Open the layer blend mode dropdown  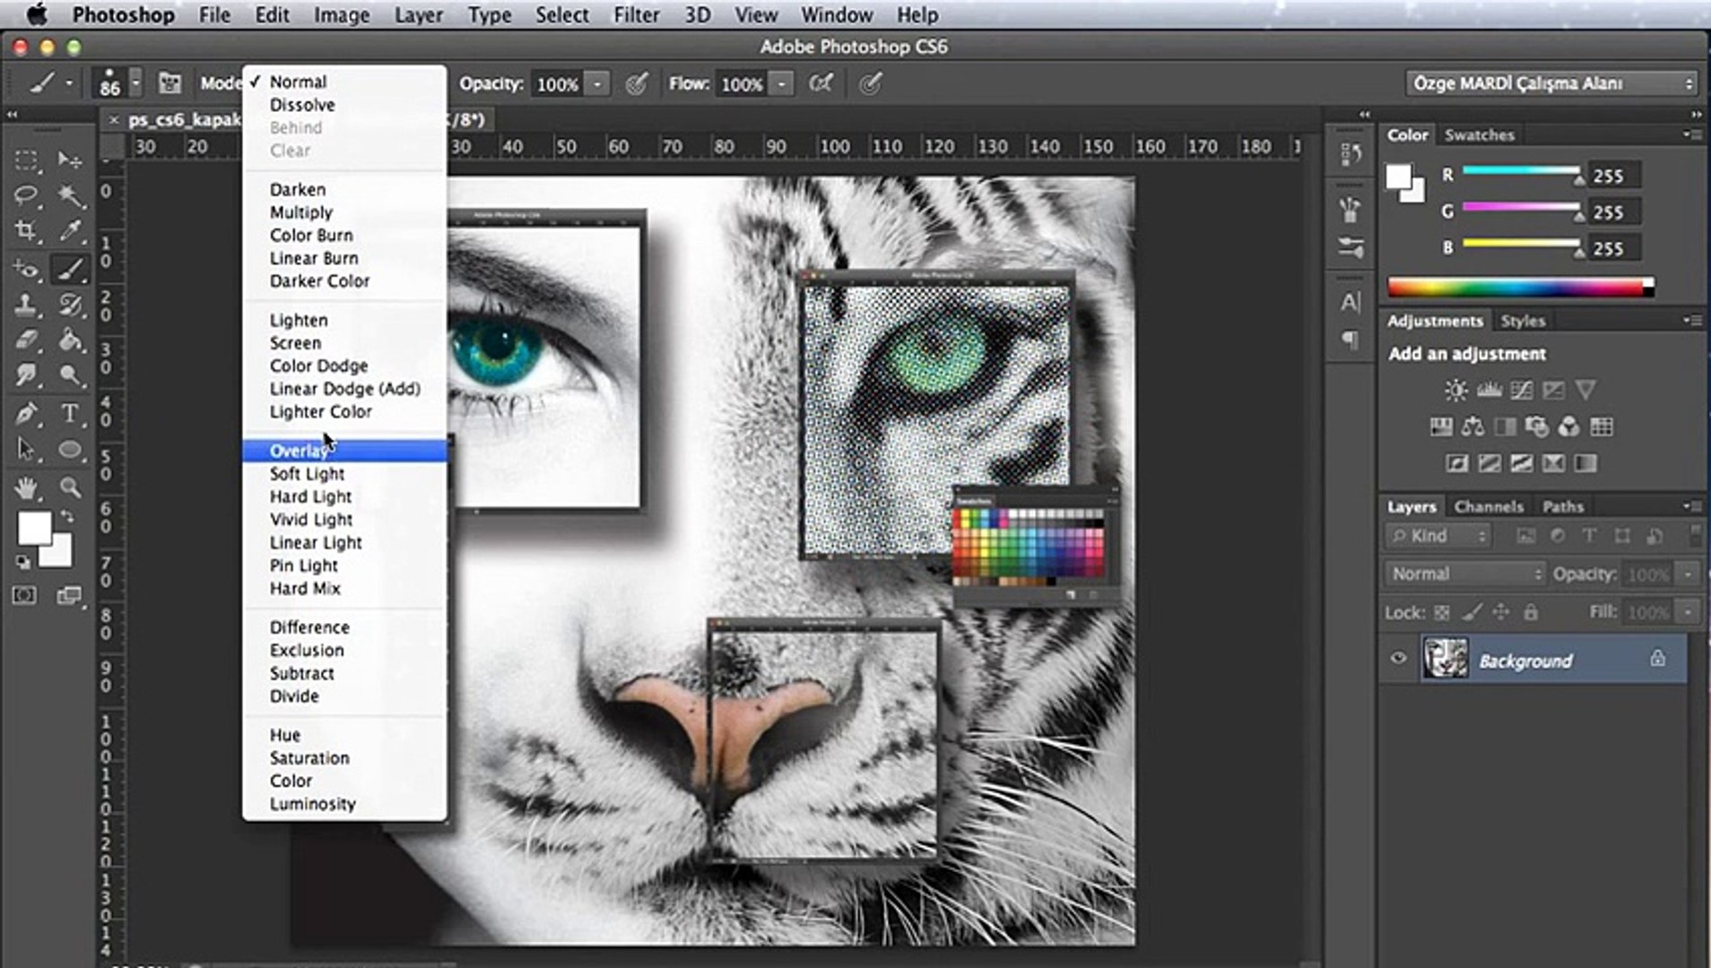pos(1465,574)
